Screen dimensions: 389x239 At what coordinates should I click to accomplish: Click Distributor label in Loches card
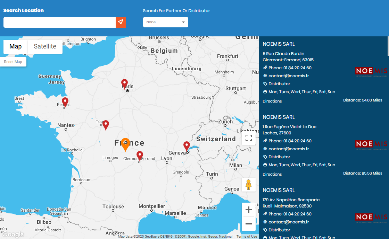point(279,157)
